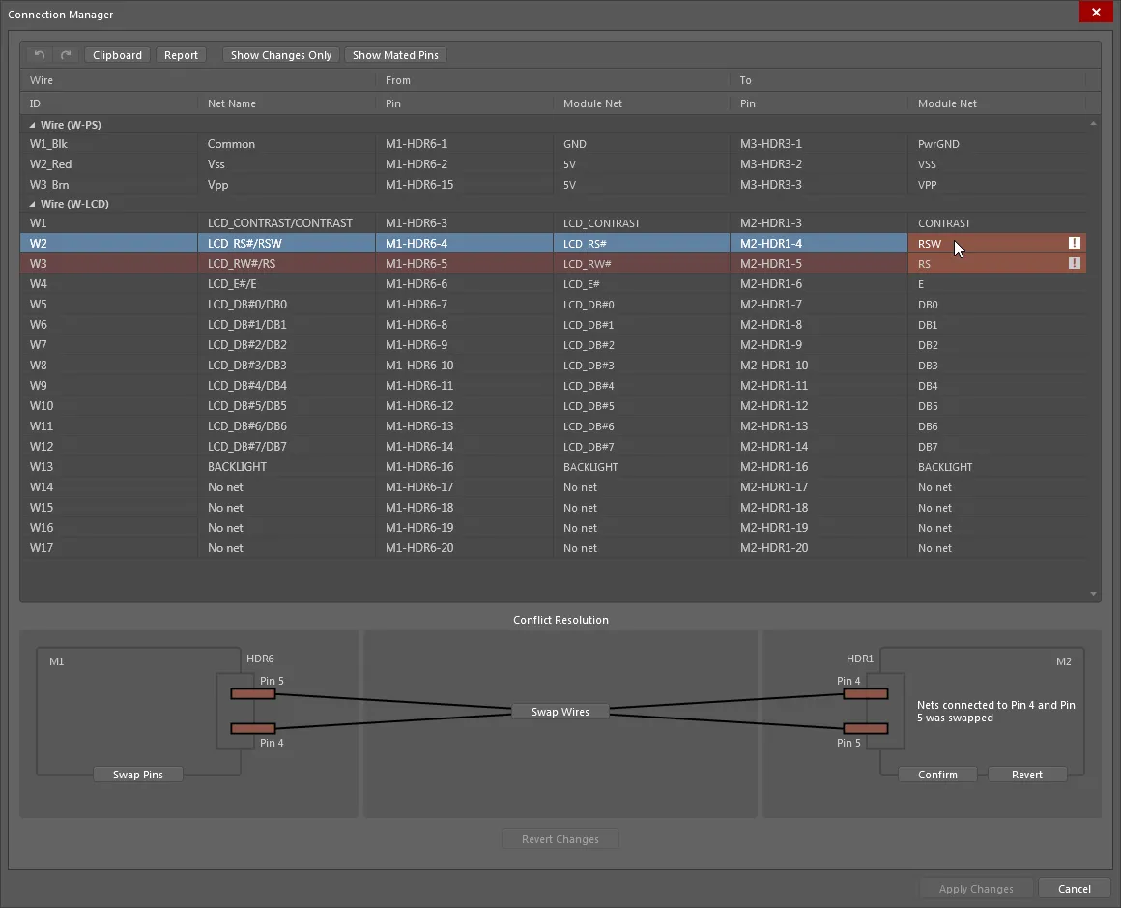Click the CONTRAST module net cell in row W1
Viewport: 1121px width, 908px height.
(996, 223)
